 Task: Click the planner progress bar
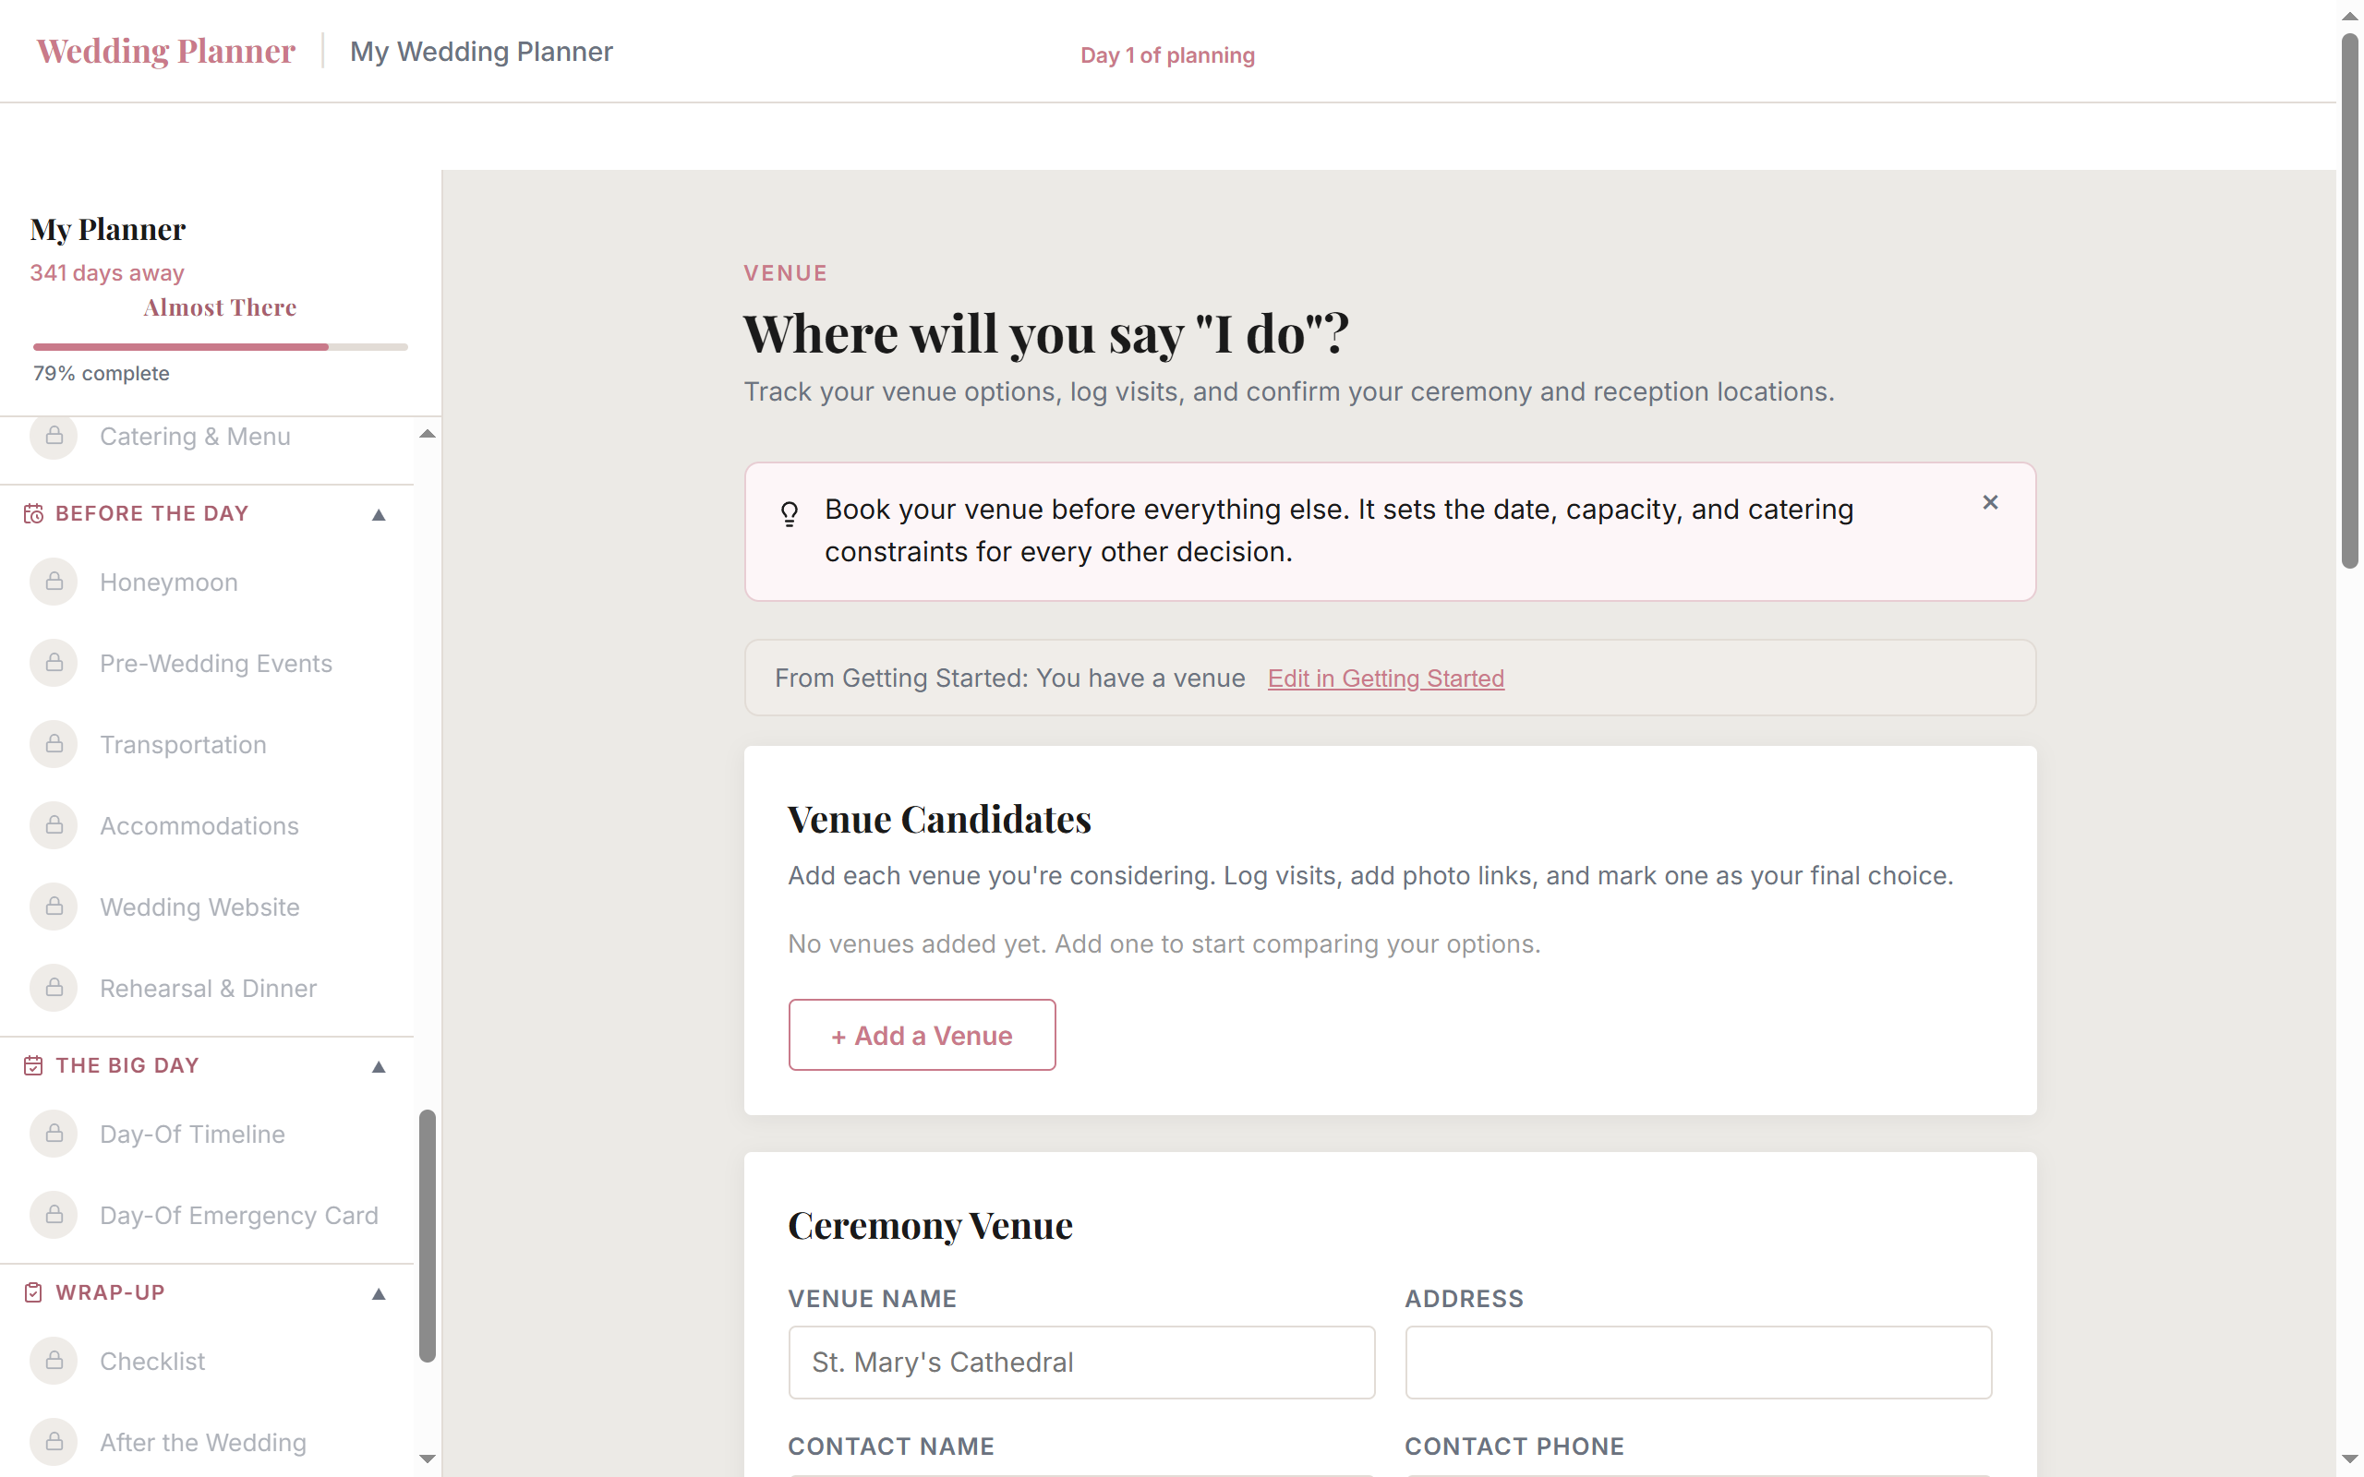pyautogui.click(x=220, y=347)
